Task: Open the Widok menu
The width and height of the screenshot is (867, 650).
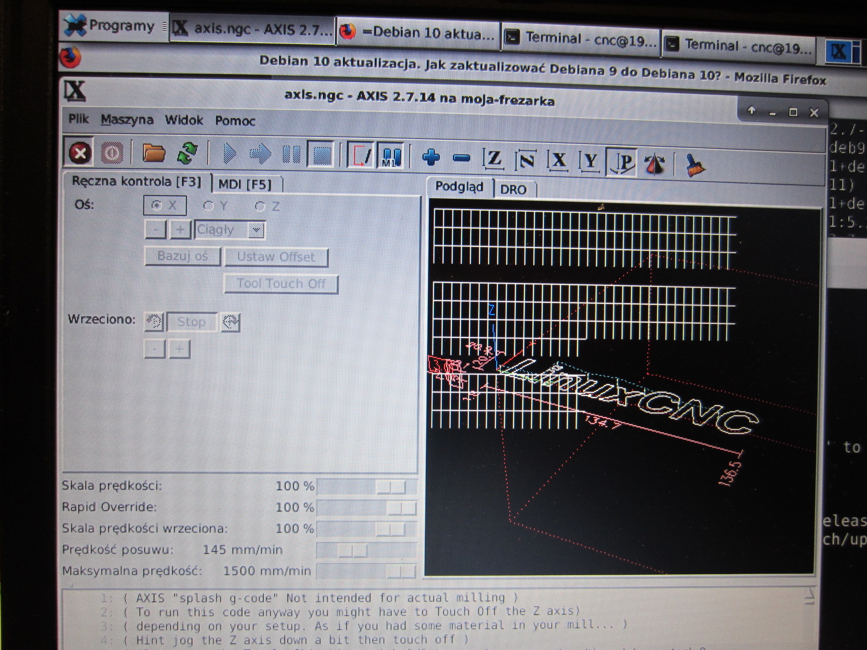Action: click(x=184, y=120)
